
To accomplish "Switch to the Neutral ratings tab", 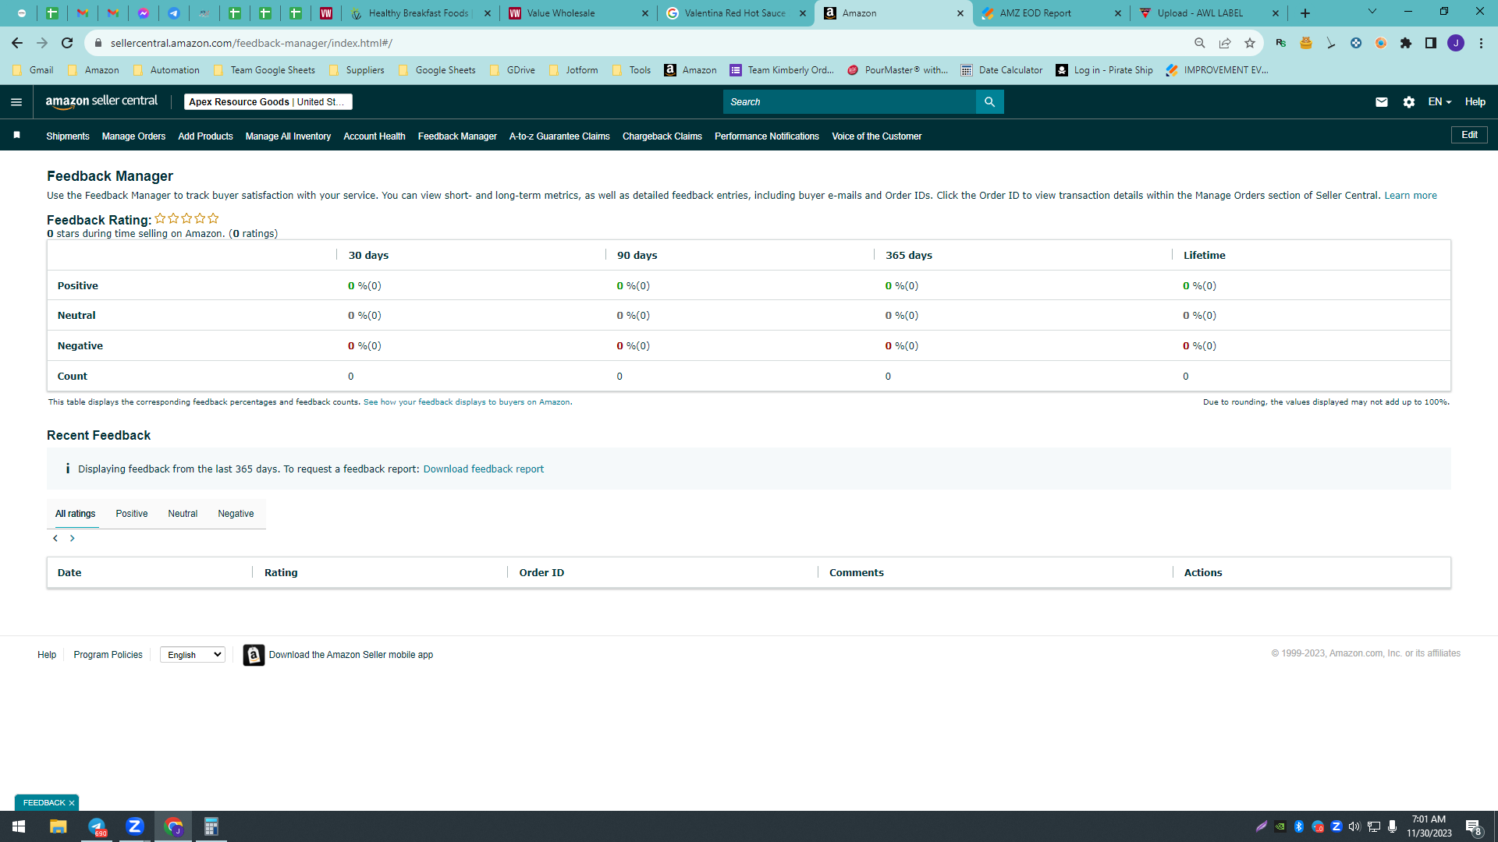I will click(183, 514).
